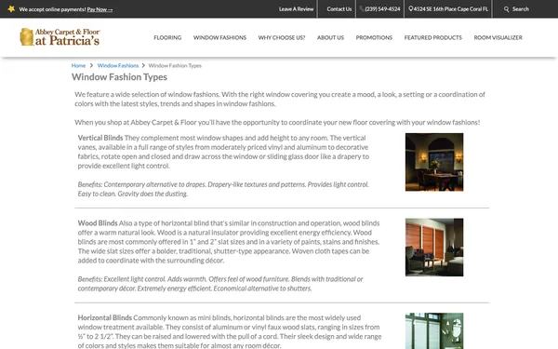This screenshot has height=349, width=558.
Task: Open the Promotions menu item
Action: tap(374, 38)
